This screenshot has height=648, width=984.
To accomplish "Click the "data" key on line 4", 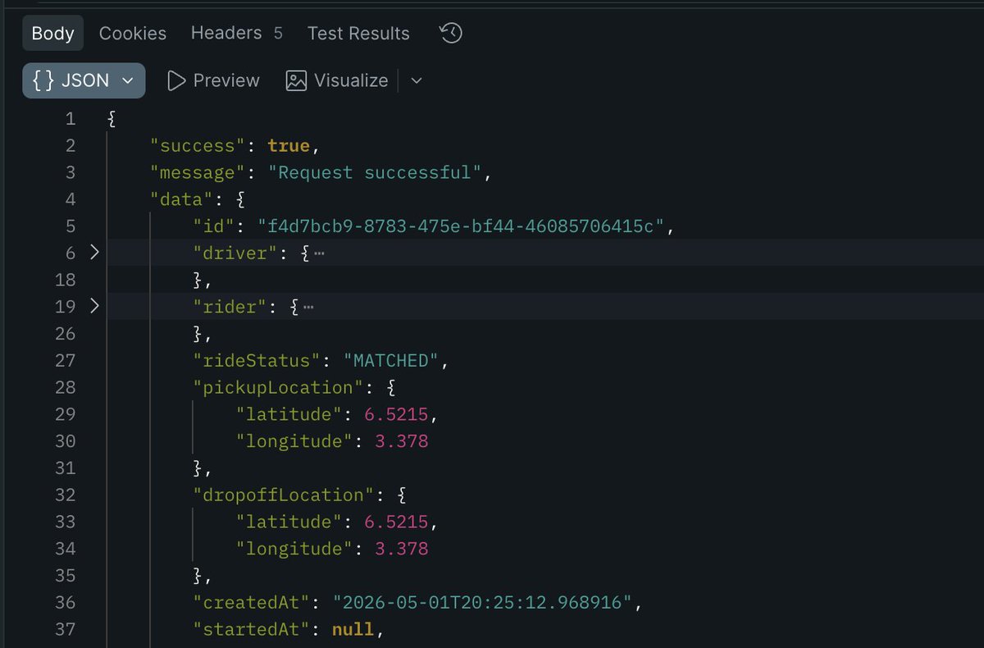I will (182, 199).
